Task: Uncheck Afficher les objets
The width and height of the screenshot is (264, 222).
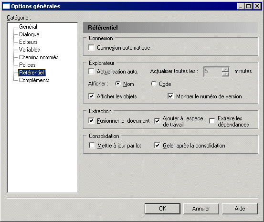Action: 91,96
